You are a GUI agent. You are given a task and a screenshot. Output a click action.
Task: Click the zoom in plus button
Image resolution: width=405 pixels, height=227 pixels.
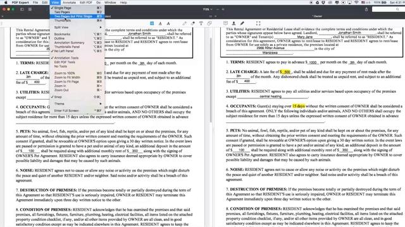coord(223,9)
